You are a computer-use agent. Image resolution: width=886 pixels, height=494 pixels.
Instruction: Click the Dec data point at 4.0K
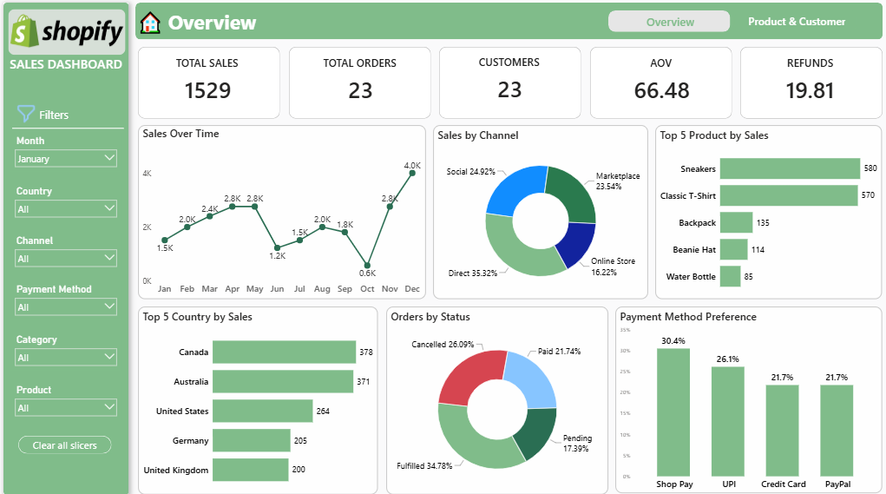(x=412, y=173)
